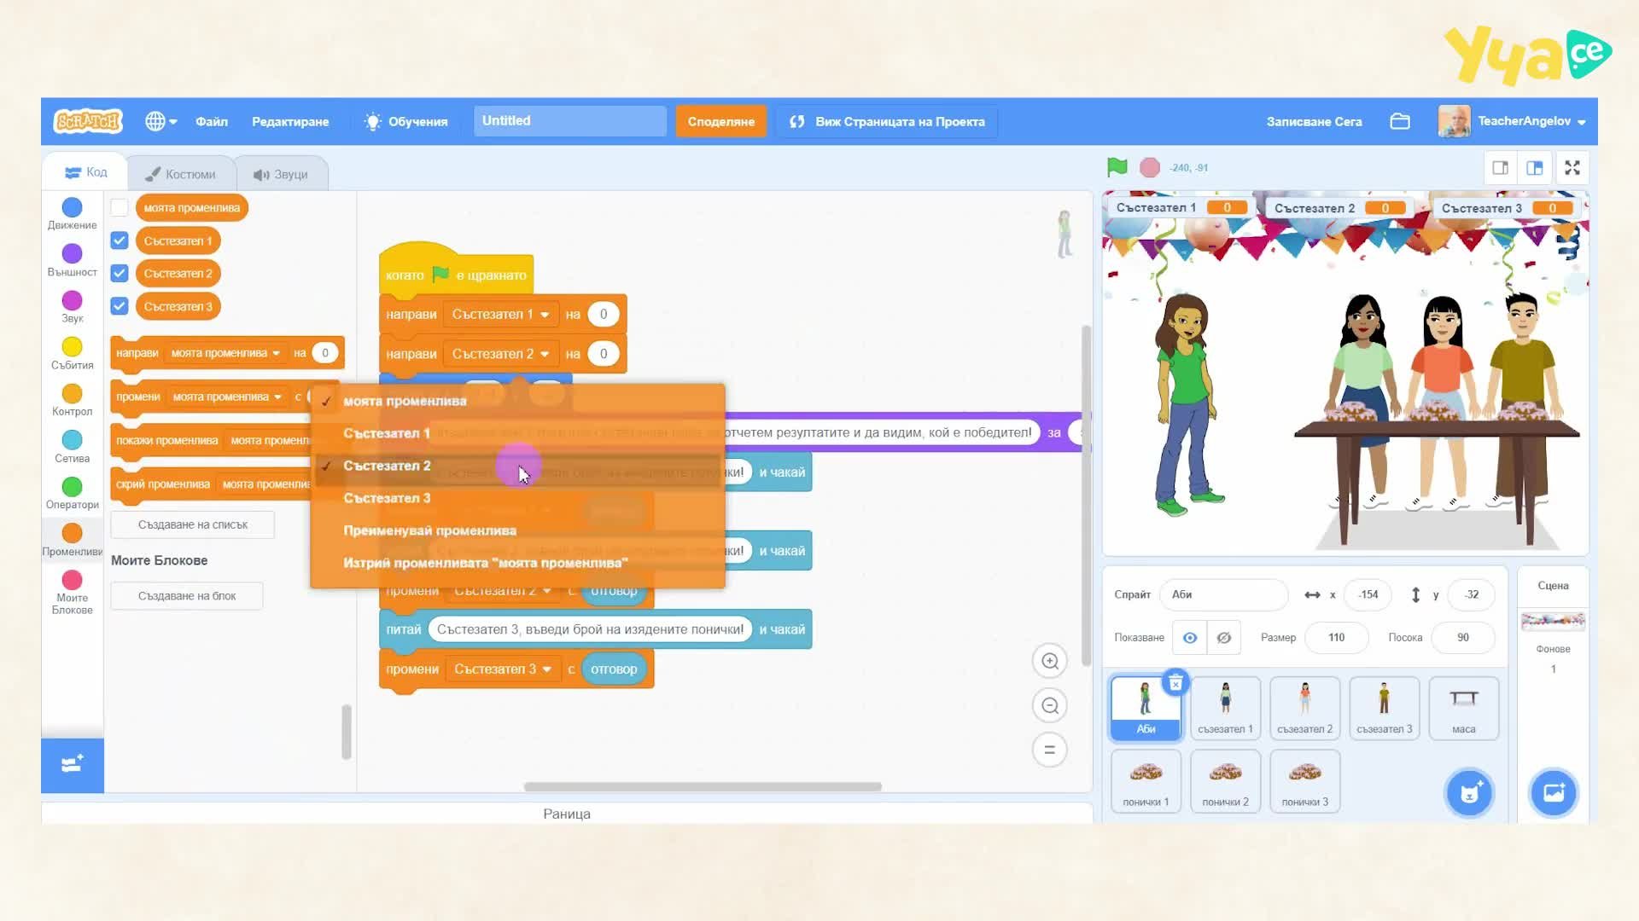1639x921 pixels.
Task: Select the Променливи block category
Action: click(72, 540)
